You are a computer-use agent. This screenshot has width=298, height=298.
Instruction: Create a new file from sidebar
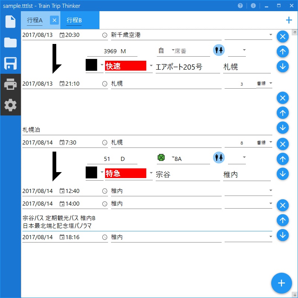[10, 22]
